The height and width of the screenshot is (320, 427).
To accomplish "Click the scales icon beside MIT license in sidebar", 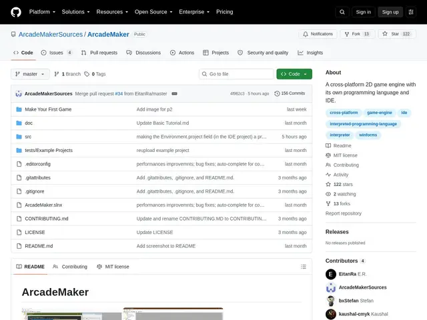I will pyautogui.click(x=328, y=155).
